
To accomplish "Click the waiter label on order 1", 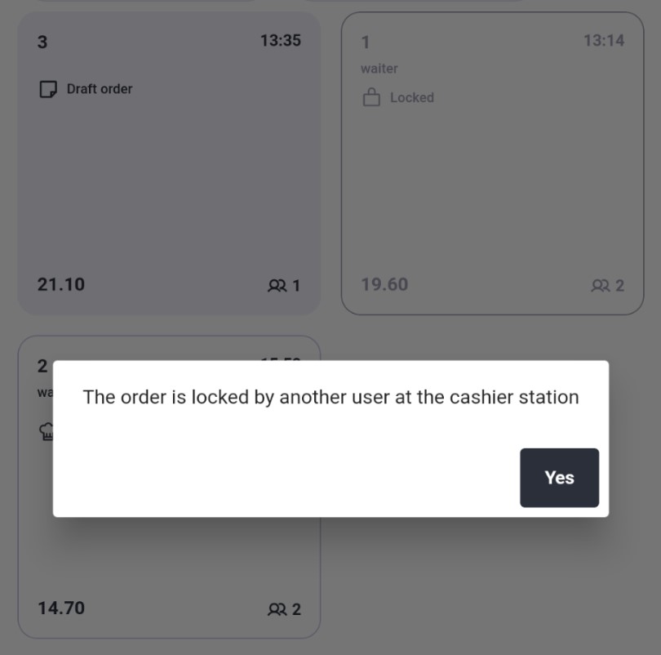I will point(379,69).
